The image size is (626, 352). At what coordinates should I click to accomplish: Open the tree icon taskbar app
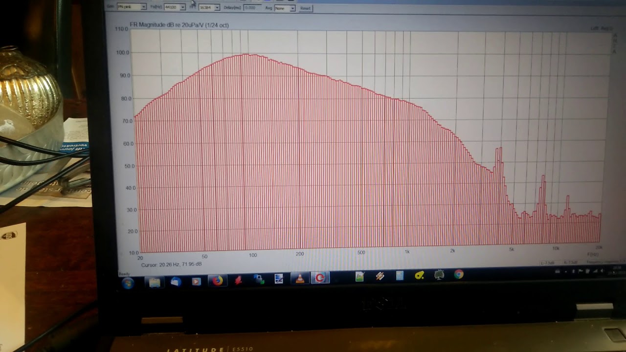coord(439,275)
